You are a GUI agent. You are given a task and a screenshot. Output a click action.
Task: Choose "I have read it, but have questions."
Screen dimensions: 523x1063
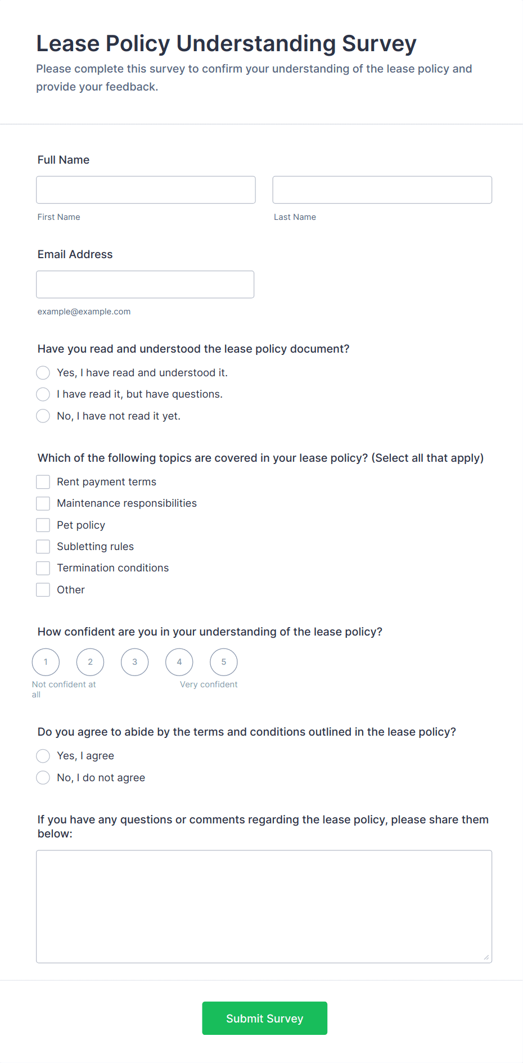click(43, 394)
